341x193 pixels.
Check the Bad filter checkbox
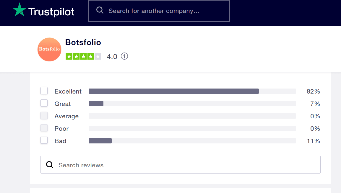44,140
